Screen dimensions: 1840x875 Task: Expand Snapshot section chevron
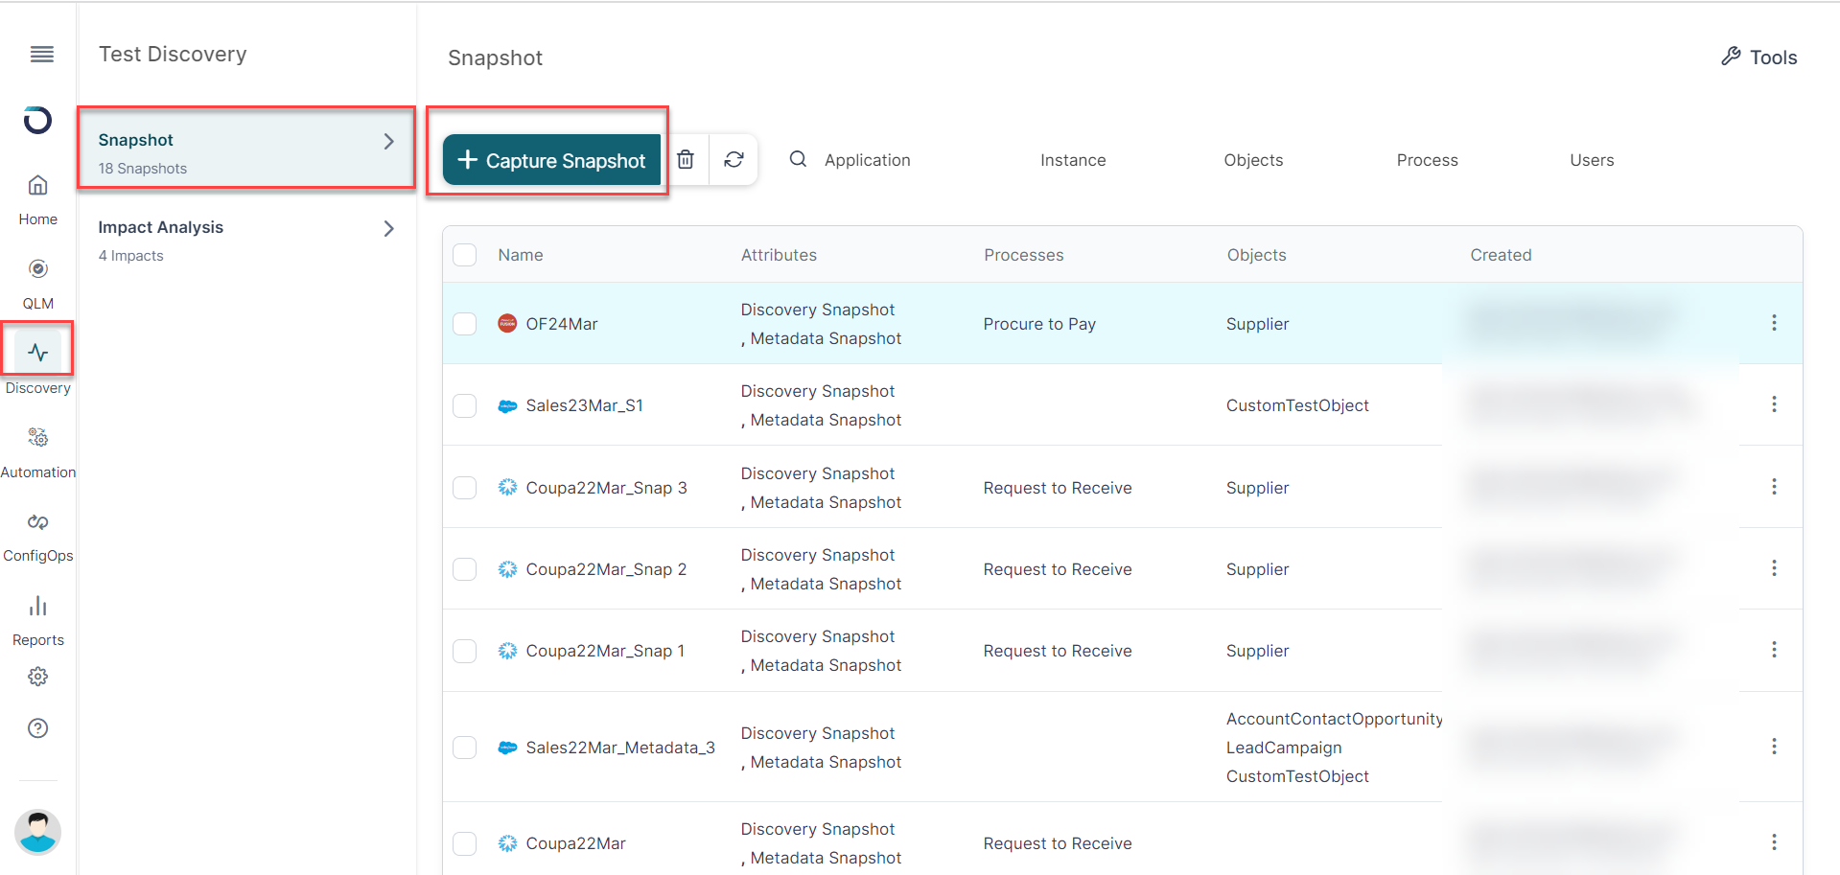388,142
